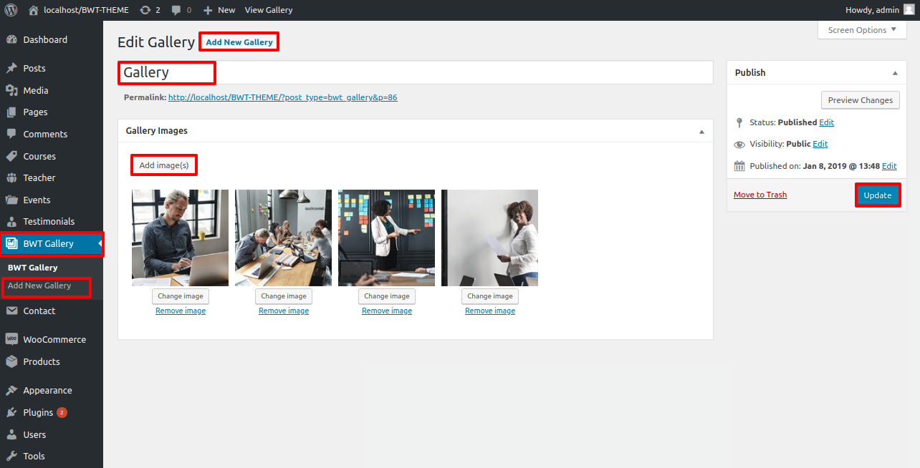Expand the Screen Options dropdown
Viewport: 920px width, 468px height.
[x=861, y=30]
